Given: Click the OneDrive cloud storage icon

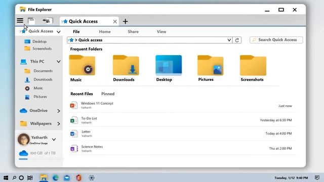Looking at the screenshot, I should coord(23,153).
